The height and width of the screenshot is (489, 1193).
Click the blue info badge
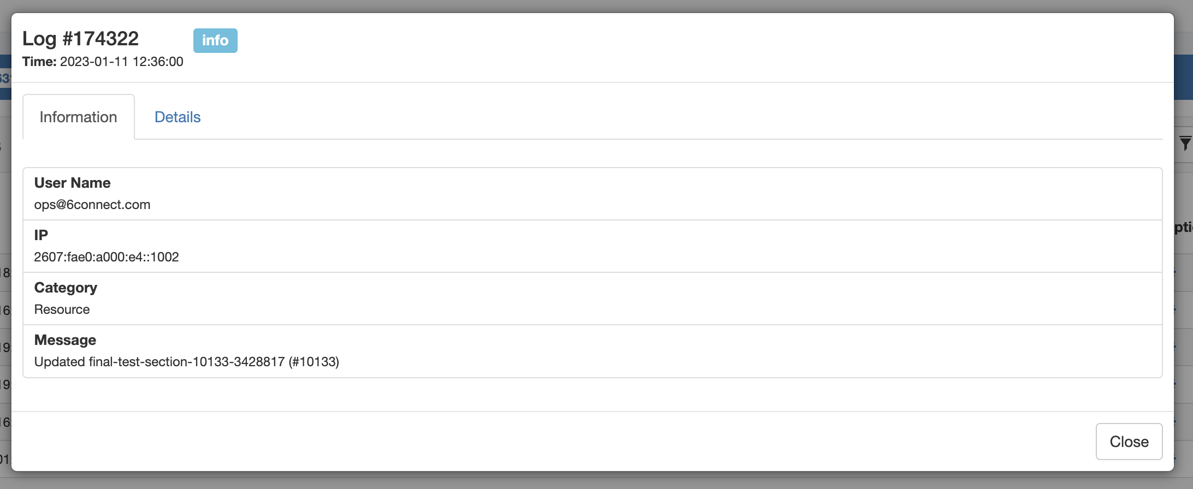(x=215, y=40)
